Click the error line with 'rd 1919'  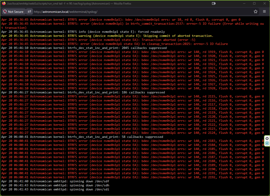tap(133, 52)
